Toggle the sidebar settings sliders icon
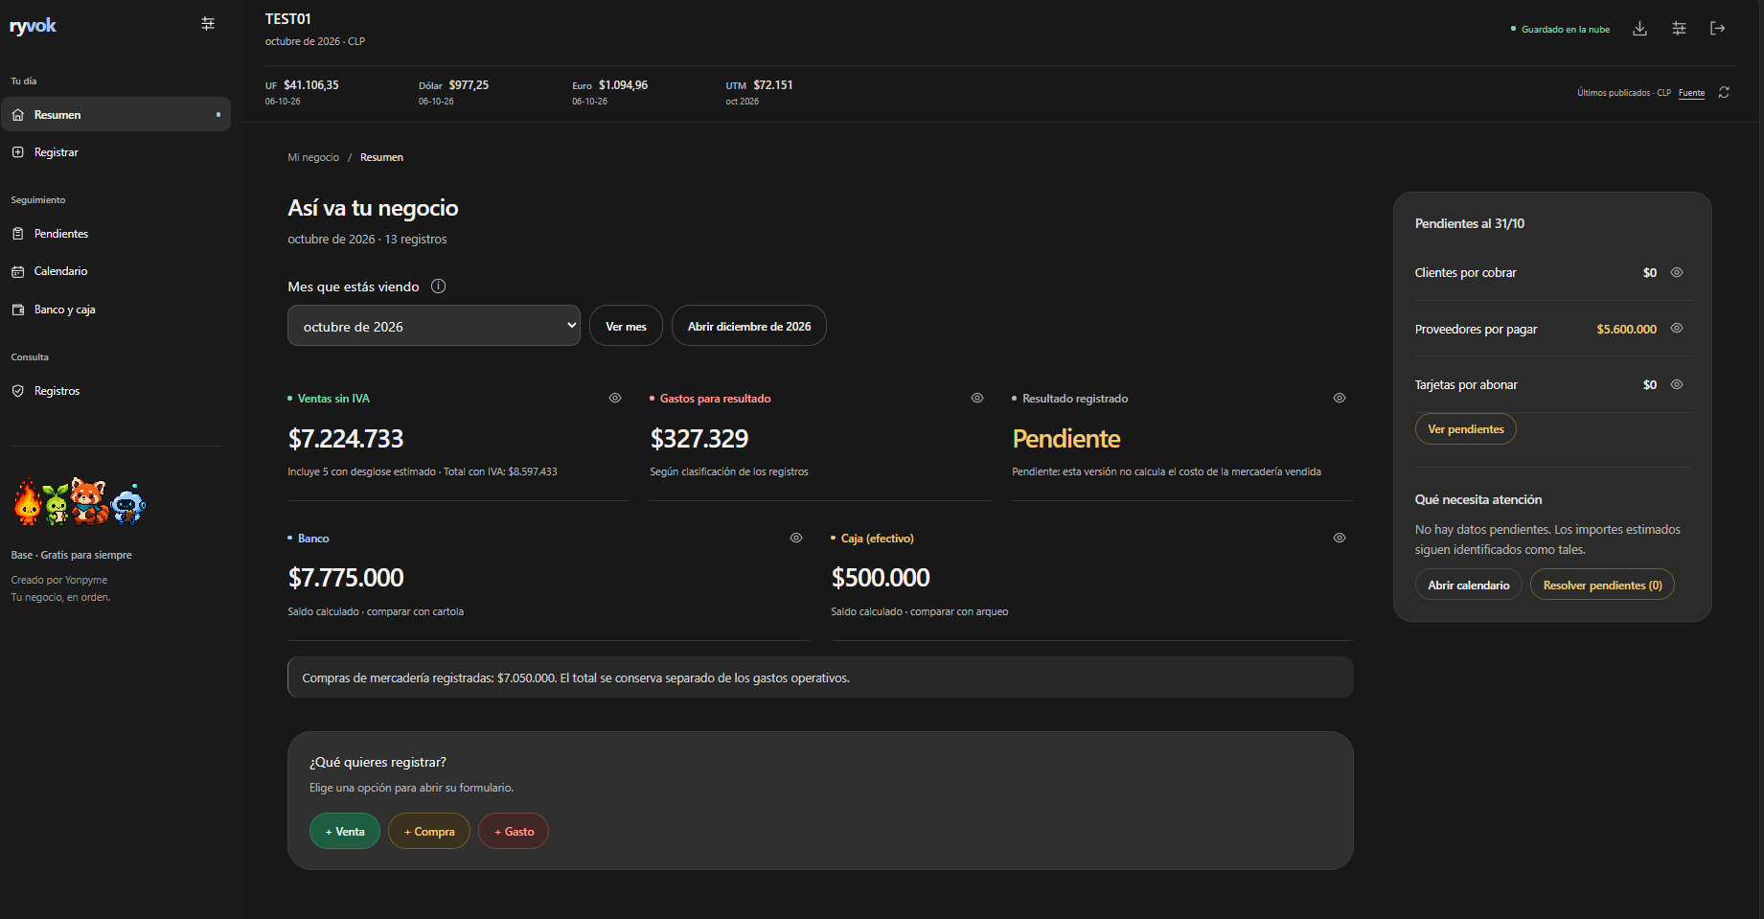The image size is (1764, 919). pos(208,24)
